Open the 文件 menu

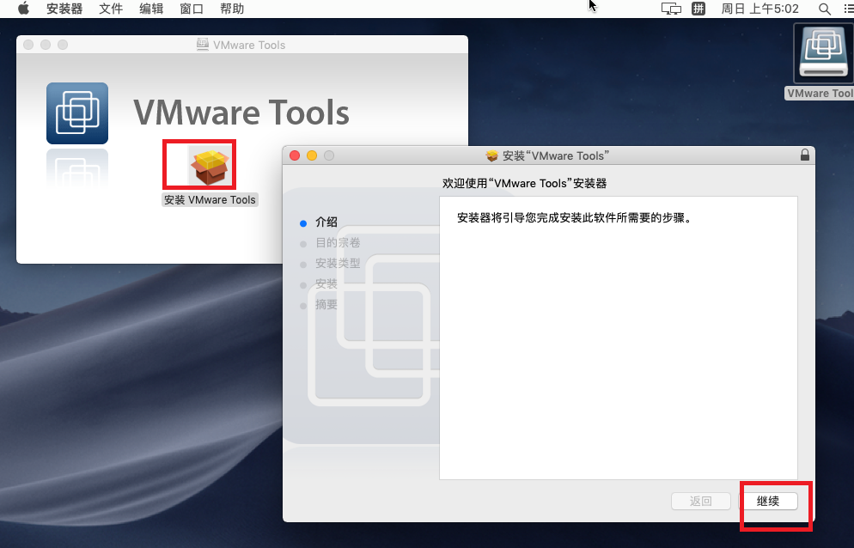click(x=111, y=9)
